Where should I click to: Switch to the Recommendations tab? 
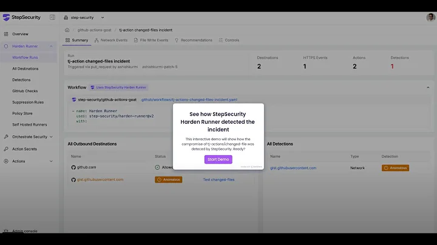click(194, 40)
